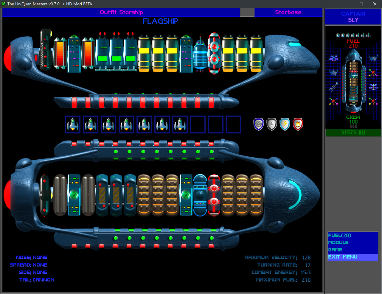Select the butterfly escort ship in left column
Viewport: 382px width, 294px height.
tap(334, 58)
